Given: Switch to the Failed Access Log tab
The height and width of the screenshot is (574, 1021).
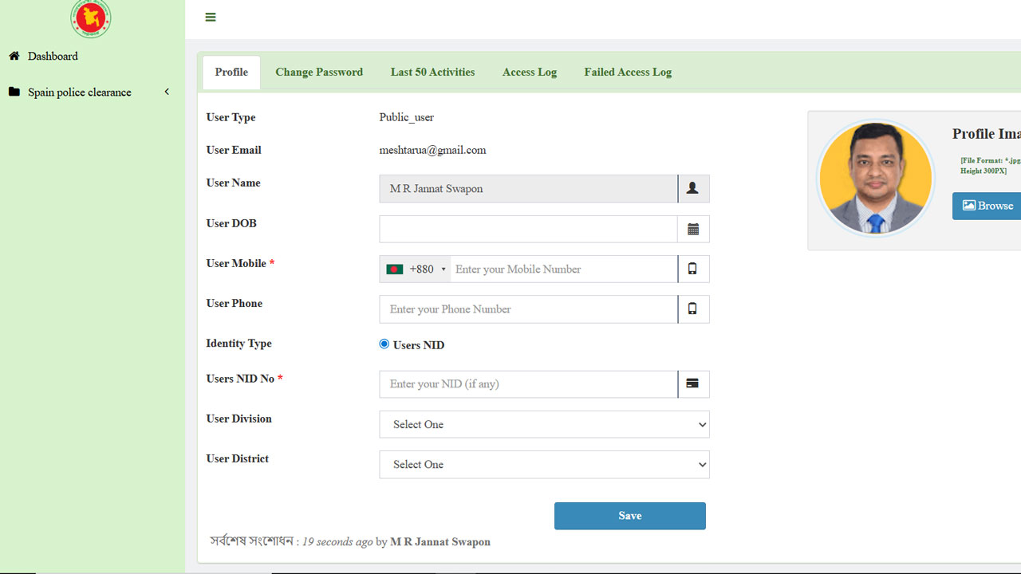Looking at the screenshot, I should coord(628,72).
